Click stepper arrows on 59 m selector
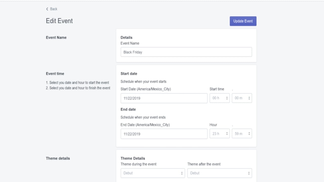The image size is (324, 182). point(249,134)
